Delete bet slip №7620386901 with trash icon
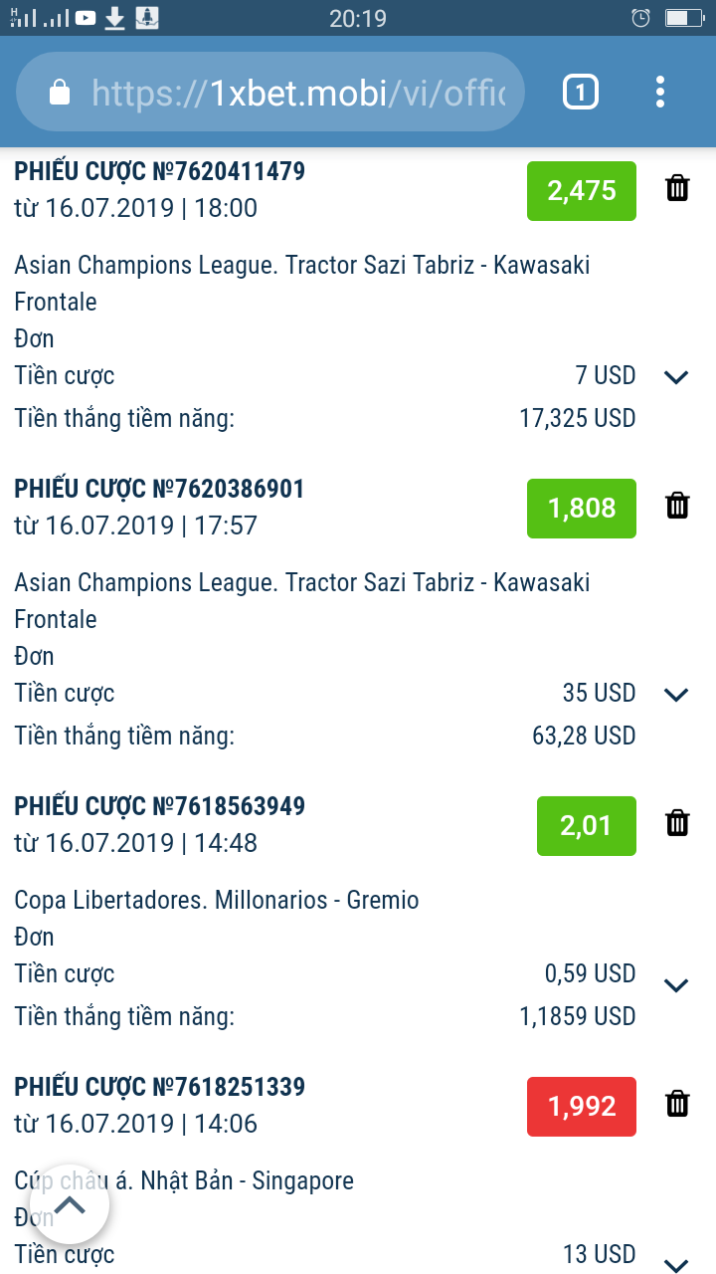Viewport: 716px width, 1274px height. coord(677,506)
